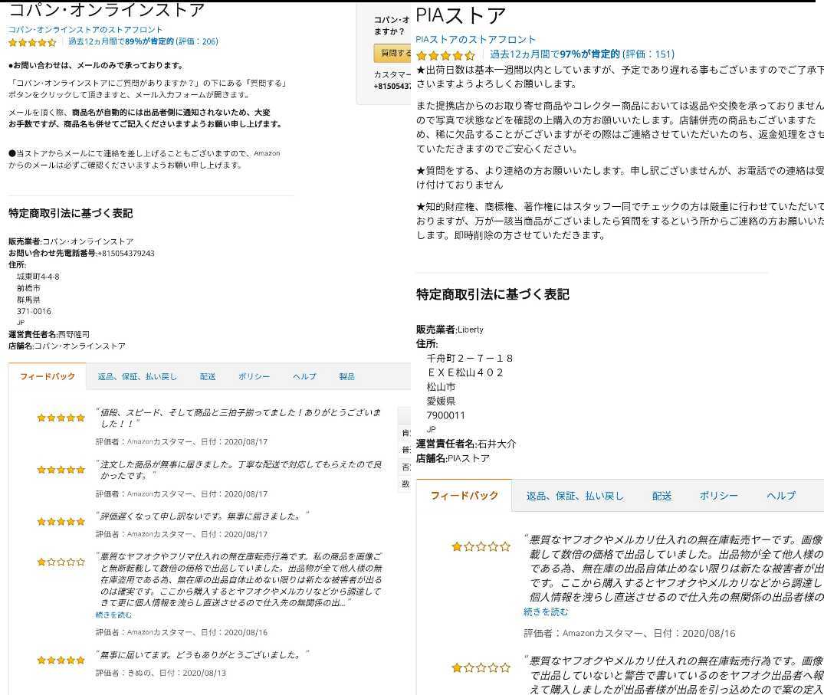Open 配送 tab in PIAストア
Image resolution: width=824 pixels, height=695 pixels.
point(661,496)
